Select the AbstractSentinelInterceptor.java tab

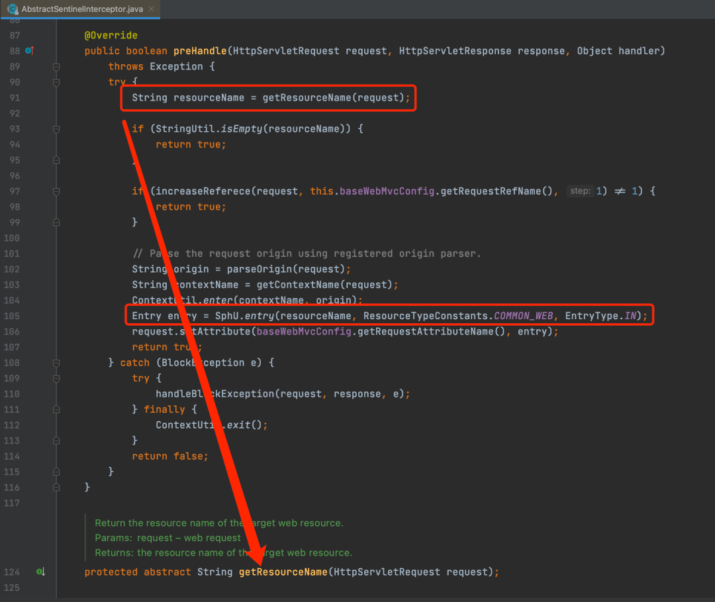pos(80,9)
